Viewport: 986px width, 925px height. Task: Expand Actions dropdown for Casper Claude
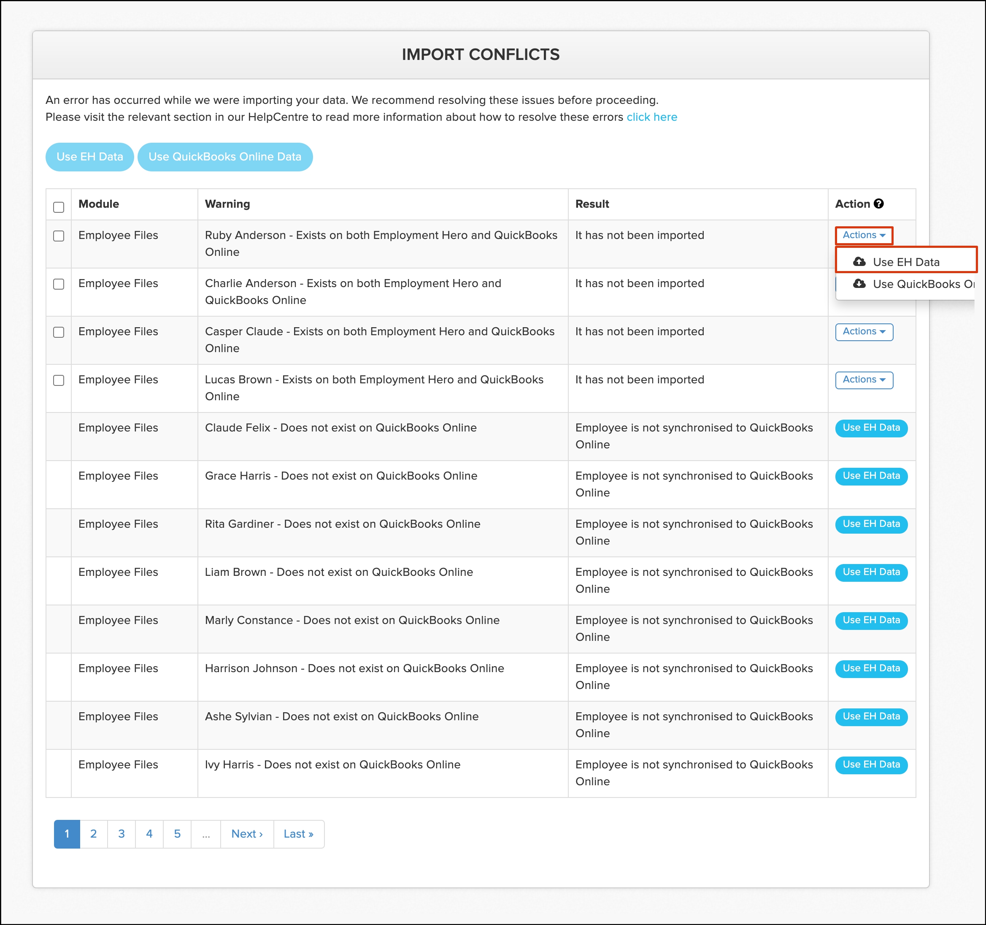click(x=864, y=331)
